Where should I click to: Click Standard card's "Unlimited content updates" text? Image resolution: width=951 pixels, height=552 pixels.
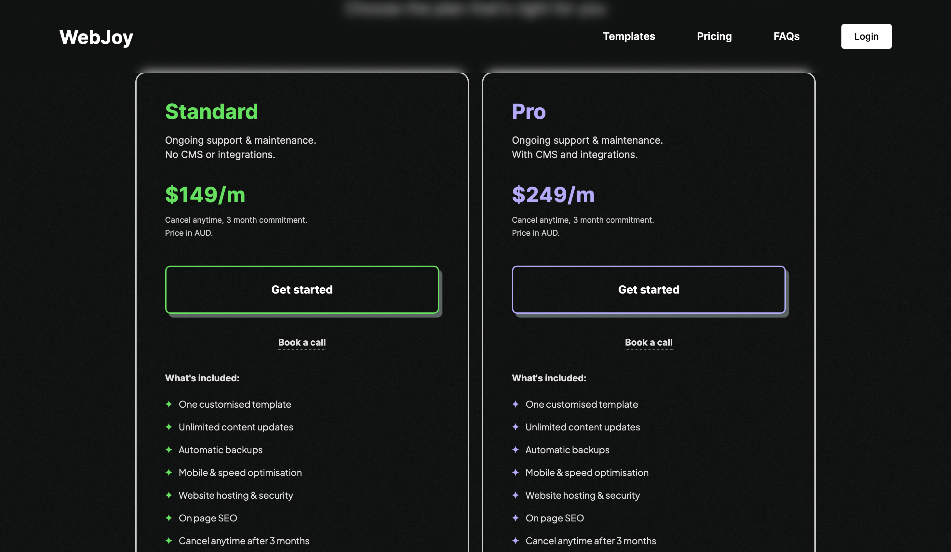[236, 427]
